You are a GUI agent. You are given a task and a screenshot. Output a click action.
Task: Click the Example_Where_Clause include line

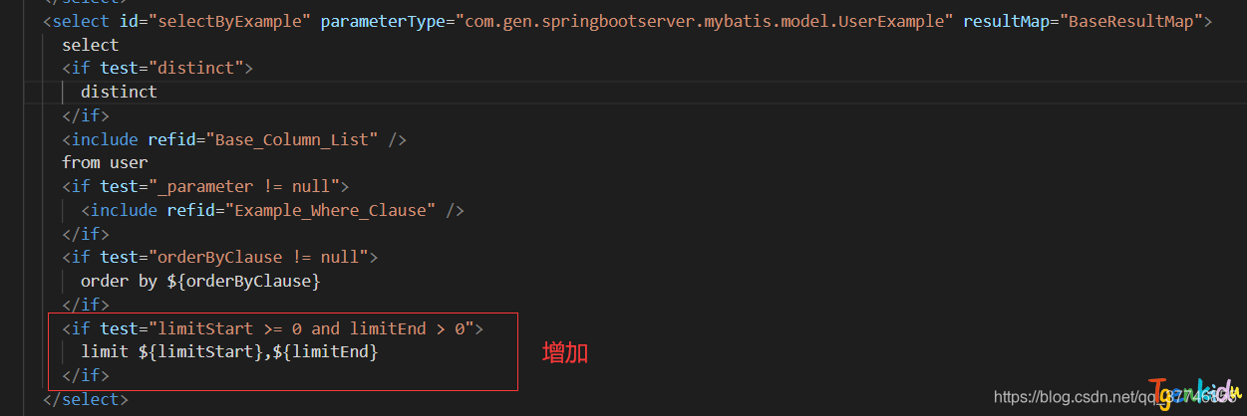click(x=272, y=210)
